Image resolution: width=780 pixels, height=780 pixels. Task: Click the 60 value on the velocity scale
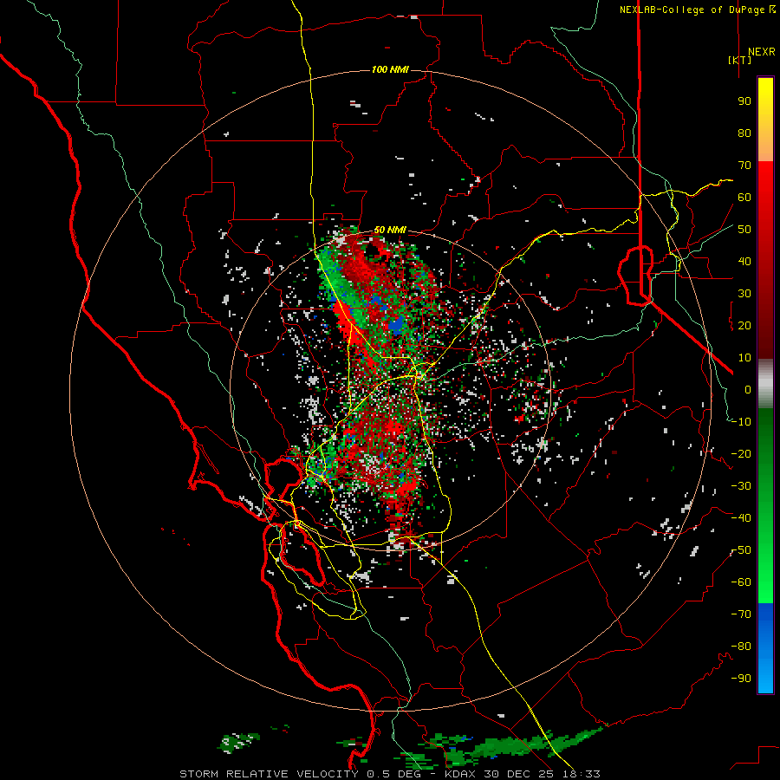point(744,198)
